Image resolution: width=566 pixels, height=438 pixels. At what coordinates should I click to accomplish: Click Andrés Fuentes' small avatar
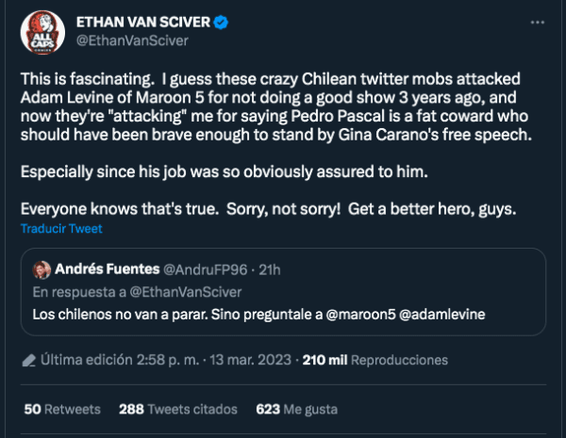[x=42, y=270]
